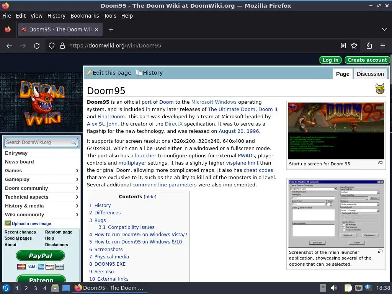Open the News board sidebar item
The width and height of the screenshot is (392, 294).
(41, 162)
